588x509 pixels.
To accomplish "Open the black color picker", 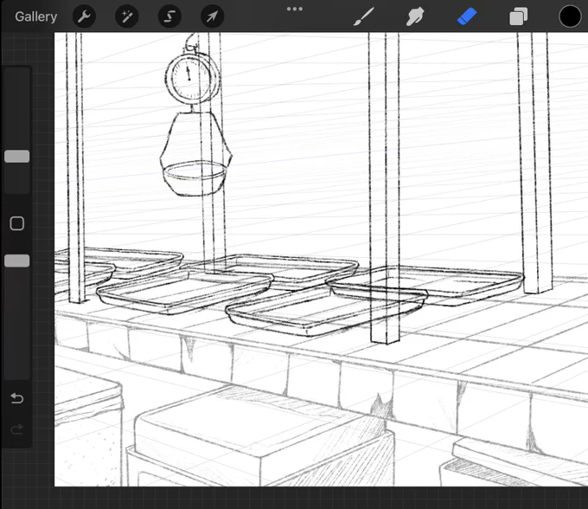I will tap(570, 16).
